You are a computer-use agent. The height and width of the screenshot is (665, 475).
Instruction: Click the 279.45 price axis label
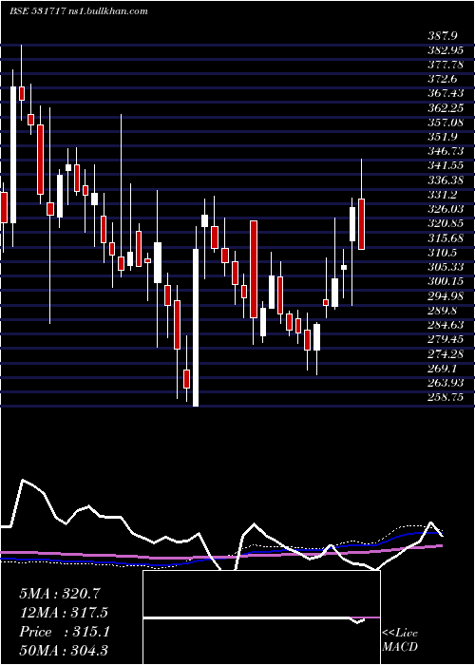click(446, 339)
